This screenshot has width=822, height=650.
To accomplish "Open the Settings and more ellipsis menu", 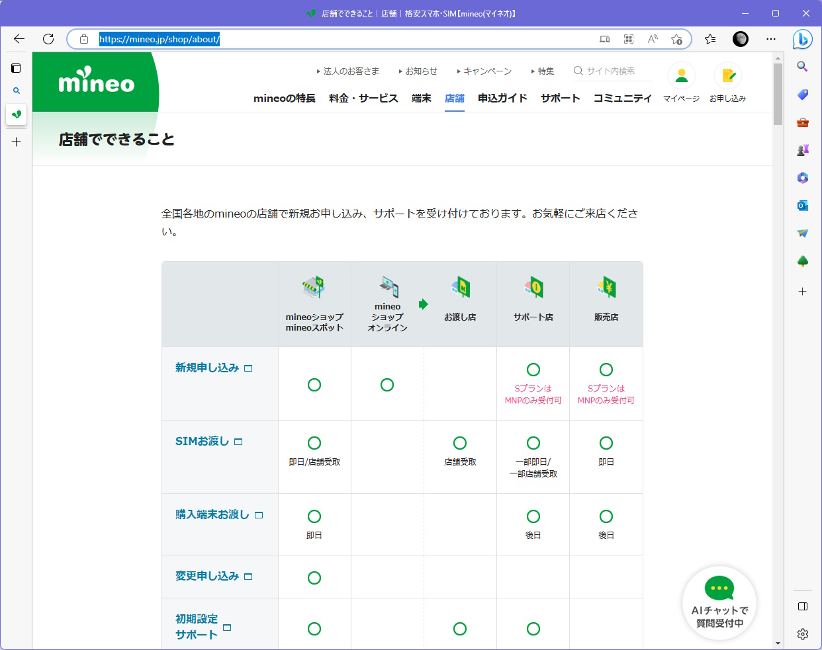I will click(x=771, y=39).
